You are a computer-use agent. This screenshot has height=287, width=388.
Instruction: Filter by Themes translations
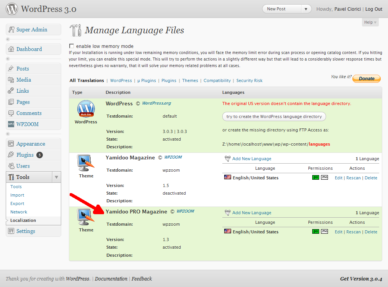(190, 80)
